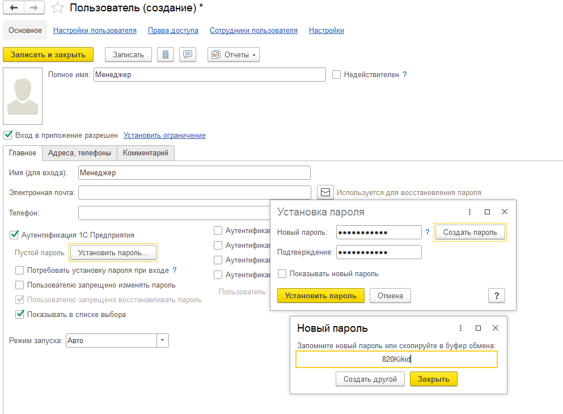Click the Закрыть button in Новый пароль
Image resolution: width=563 pixels, height=414 pixels.
click(x=433, y=379)
